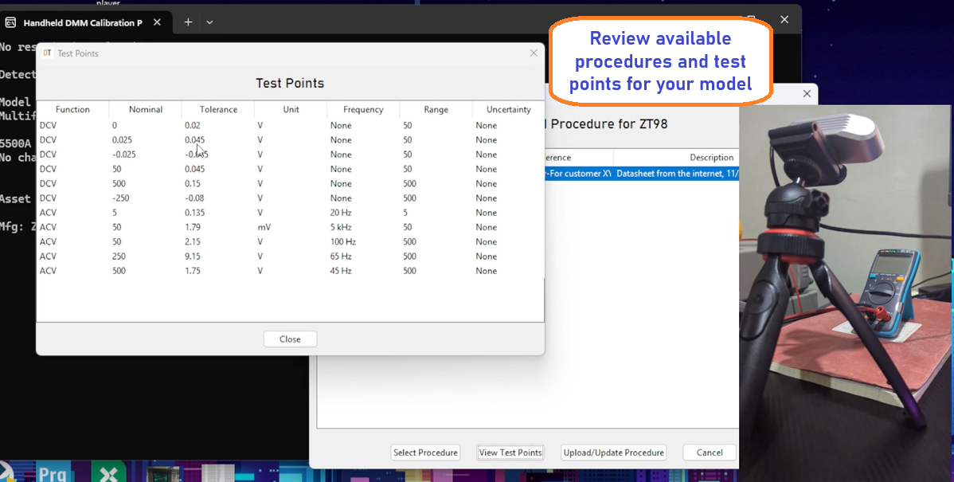Click the terminal icon in the tab
The image size is (954, 482).
[x=10, y=22]
